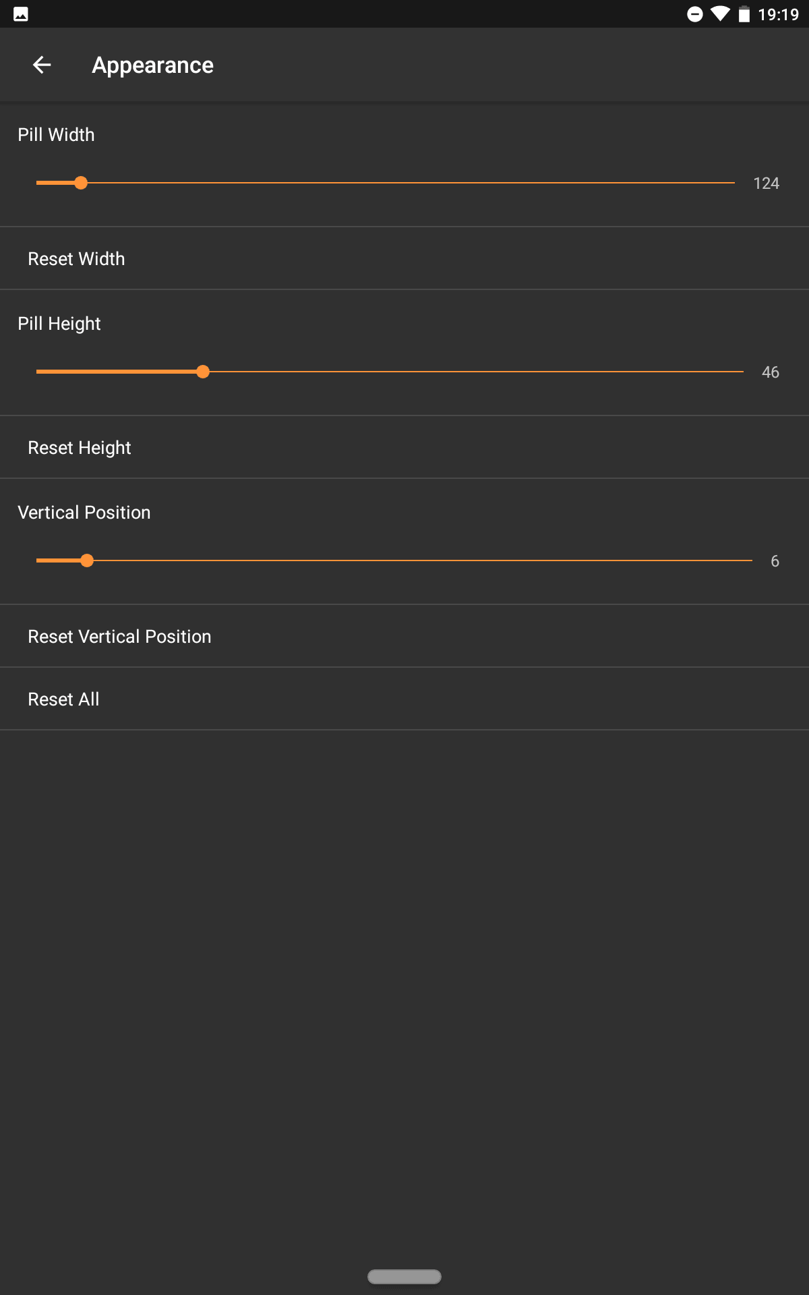809x1295 pixels.
Task: Select Reset Width option
Action: 404,258
